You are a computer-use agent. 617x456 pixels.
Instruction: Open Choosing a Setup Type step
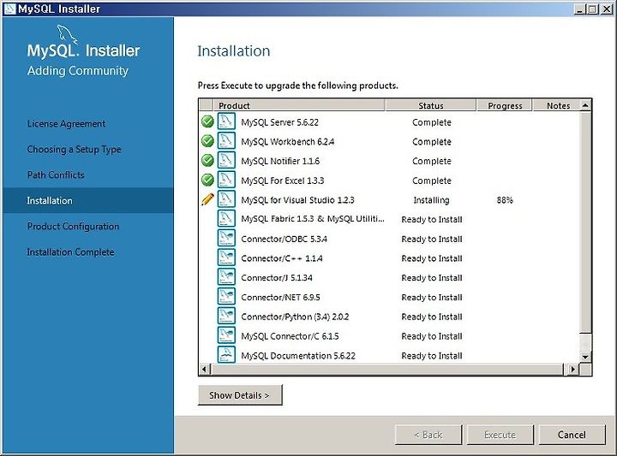pyautogui.click(x=74, y=149)
